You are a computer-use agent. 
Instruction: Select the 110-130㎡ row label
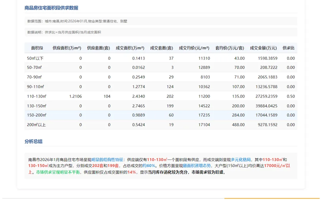point(37,96)
